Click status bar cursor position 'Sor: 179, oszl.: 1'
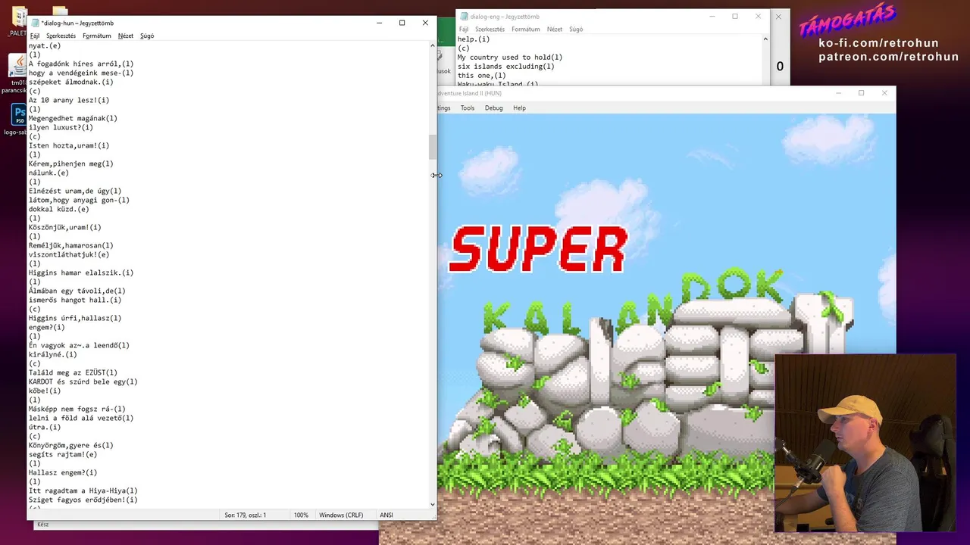The width and height of the screenshot is (970, 545). (245, 515)
